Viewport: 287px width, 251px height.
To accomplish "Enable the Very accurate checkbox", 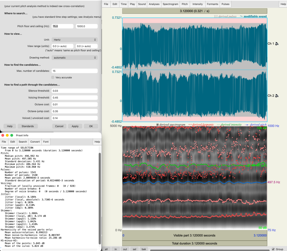I will [x=53, y=77].
